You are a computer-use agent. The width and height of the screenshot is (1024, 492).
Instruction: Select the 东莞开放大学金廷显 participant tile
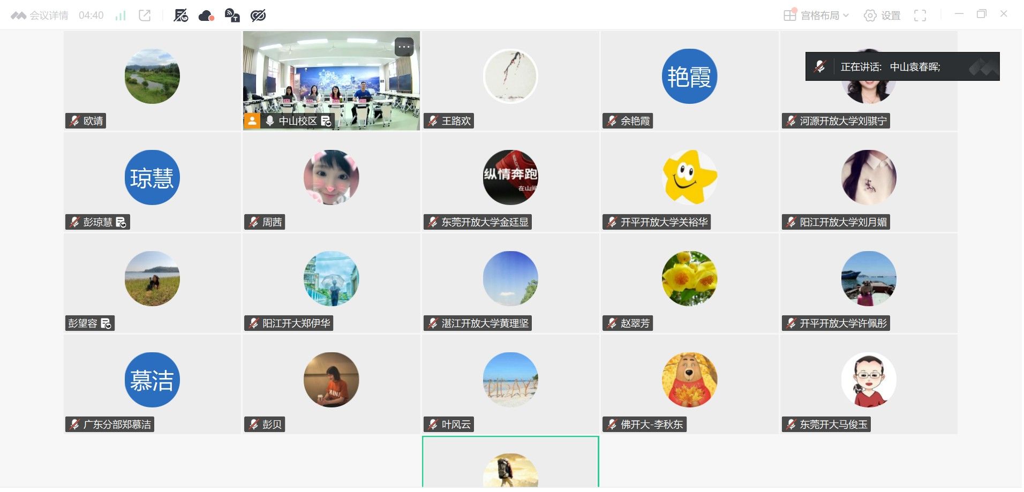click(x=510, y=182)
